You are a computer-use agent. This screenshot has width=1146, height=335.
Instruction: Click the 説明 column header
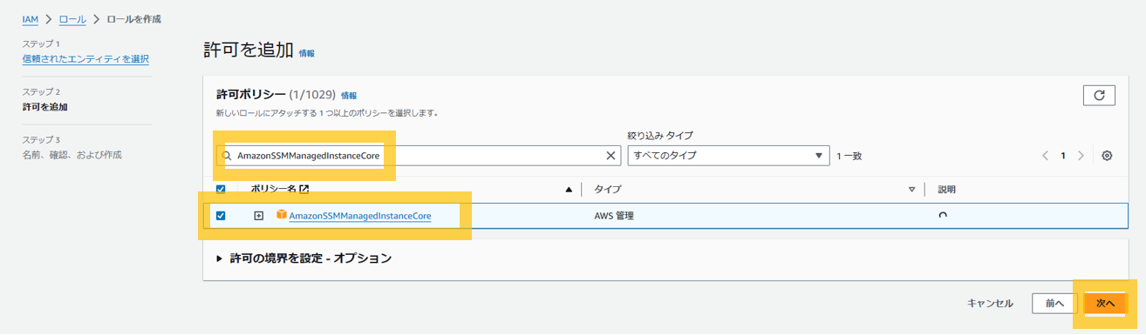(947, 189)
